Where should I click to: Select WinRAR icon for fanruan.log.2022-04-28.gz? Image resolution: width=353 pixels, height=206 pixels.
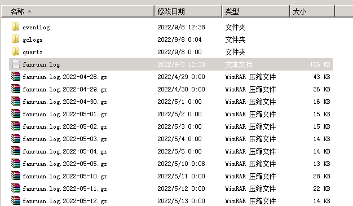point(16,76)
